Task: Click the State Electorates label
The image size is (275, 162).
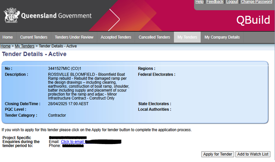Action: click(x=155, y=104)
